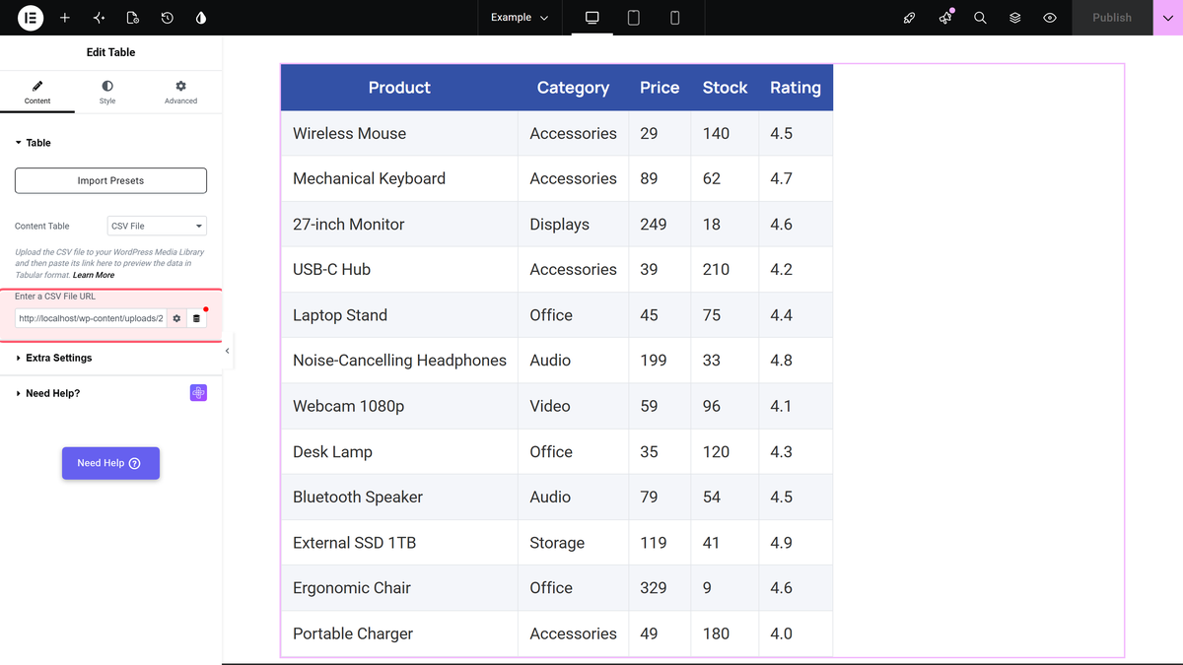Click the Publish button
1183x665 pixels.
[1112, 18]
